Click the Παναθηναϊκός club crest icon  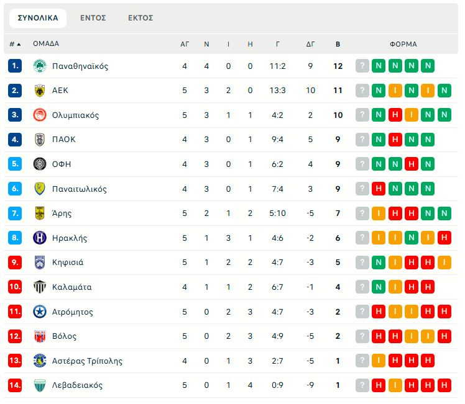[39, 66]
